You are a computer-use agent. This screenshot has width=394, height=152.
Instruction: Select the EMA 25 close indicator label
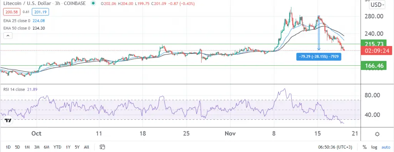click(x=17, y=21)
